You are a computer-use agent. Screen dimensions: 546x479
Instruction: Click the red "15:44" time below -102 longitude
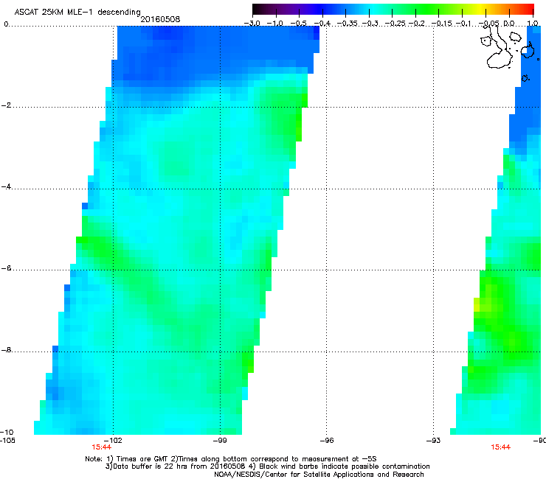point(101,447)
